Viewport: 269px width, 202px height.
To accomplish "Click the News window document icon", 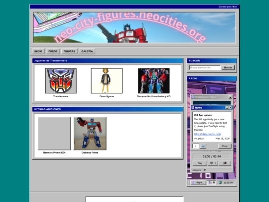I will pyautogui.click(x=193, y=108).
